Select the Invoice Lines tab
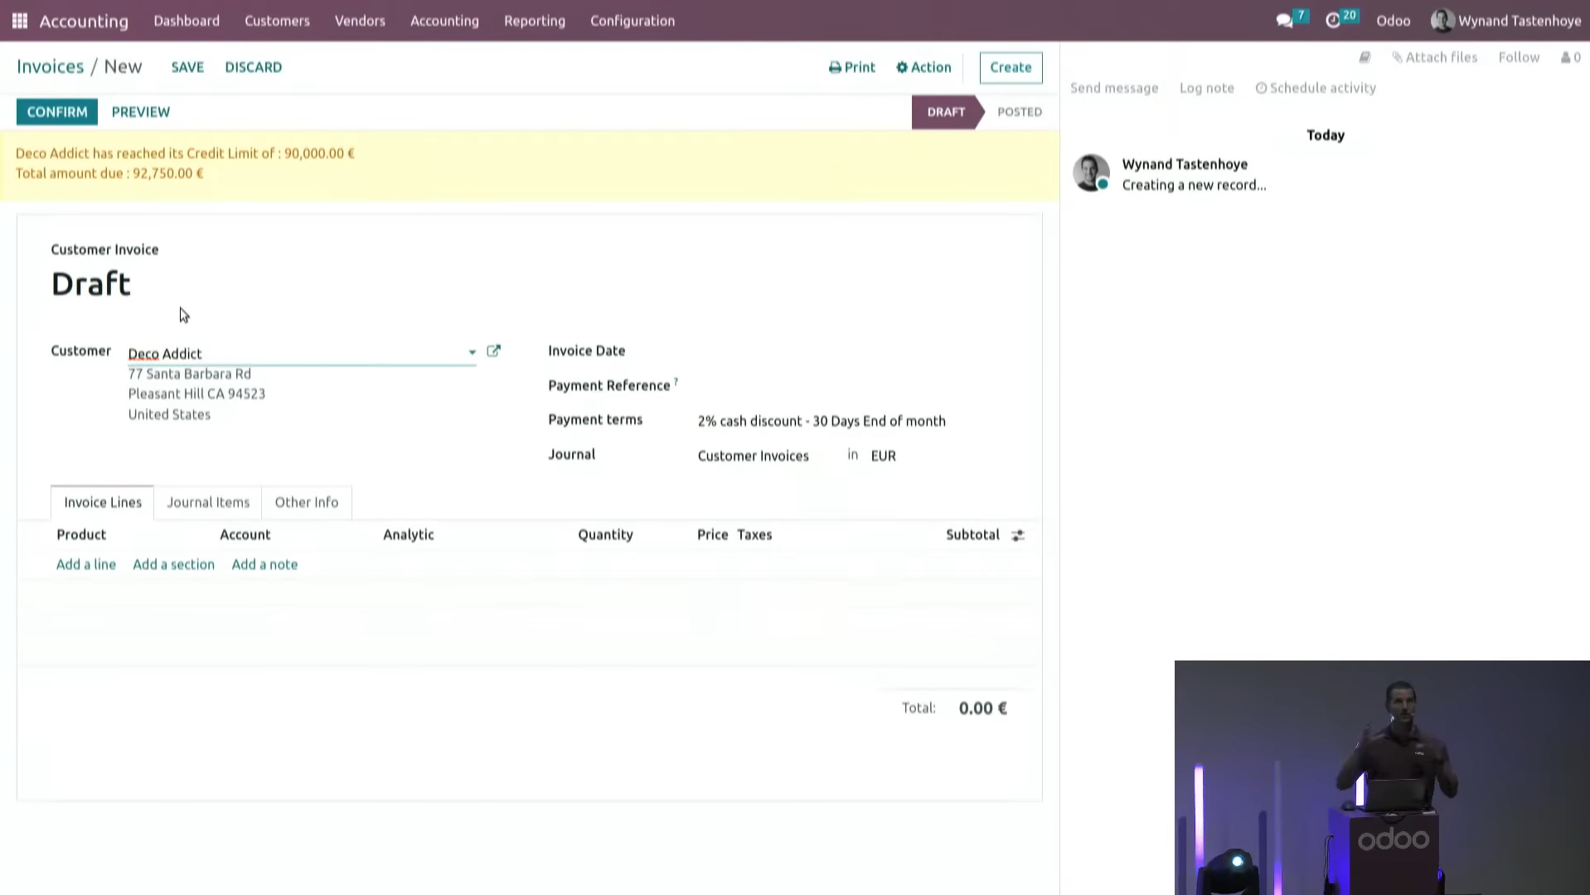 coord(103,502)
